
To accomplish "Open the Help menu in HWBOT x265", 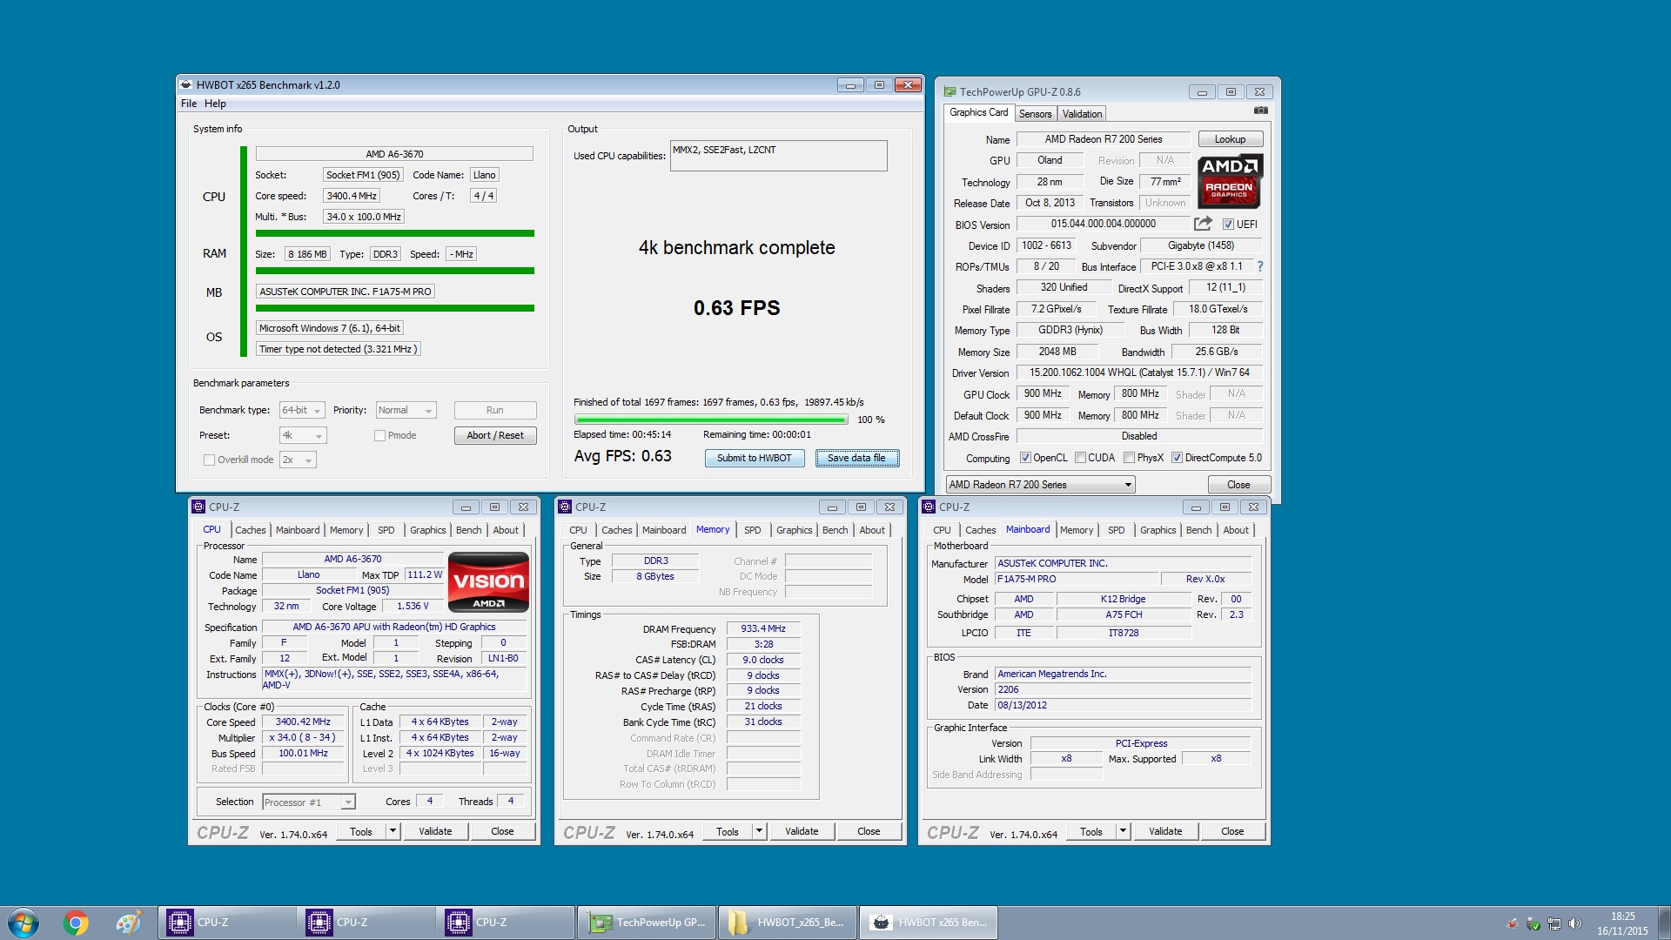I will point(215,104).
